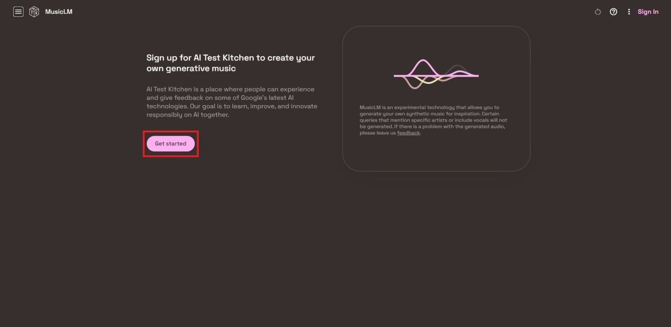Expand the sidebar using the menu button
671x327 pixels.
(18, 11)
